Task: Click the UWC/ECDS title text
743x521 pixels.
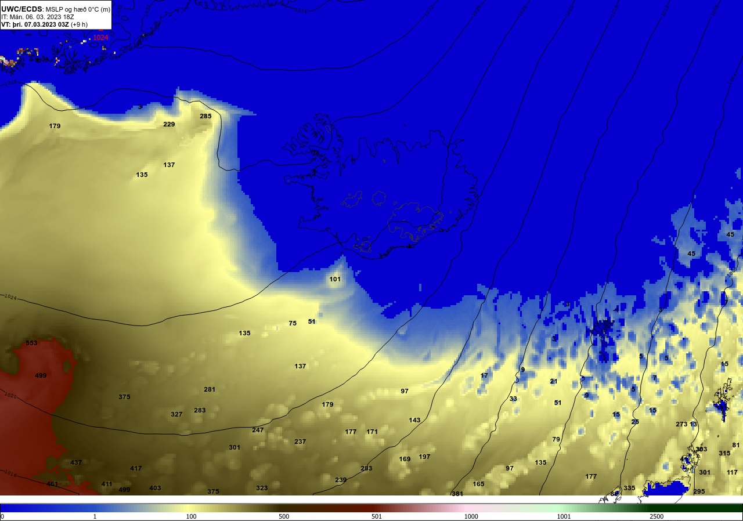Action: coord(21,9)
